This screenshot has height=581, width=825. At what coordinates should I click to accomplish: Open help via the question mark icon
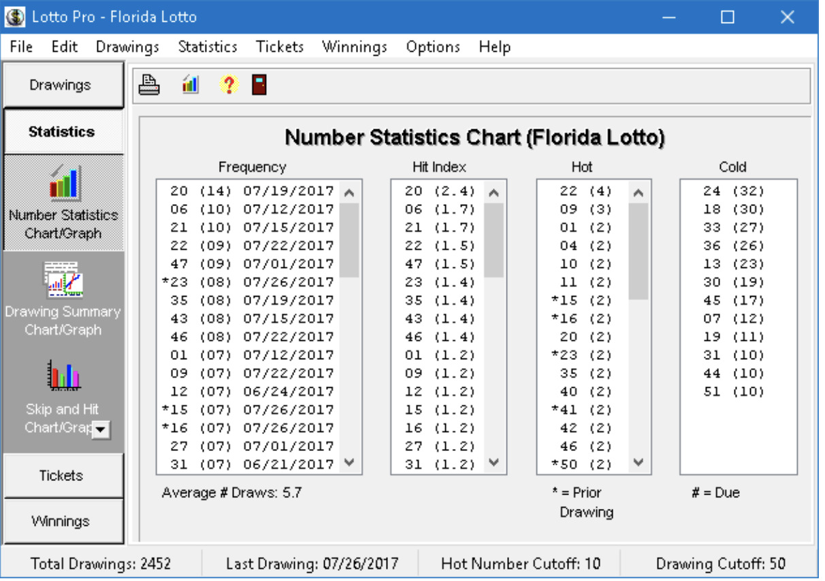click(x=228, y=84)
